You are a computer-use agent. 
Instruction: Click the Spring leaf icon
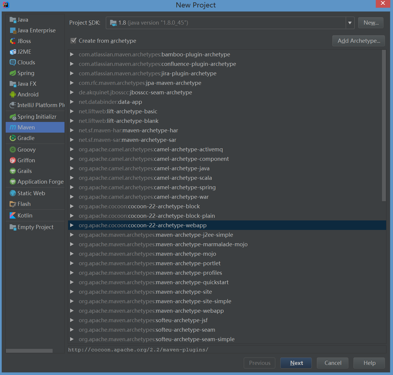[13, 73]
